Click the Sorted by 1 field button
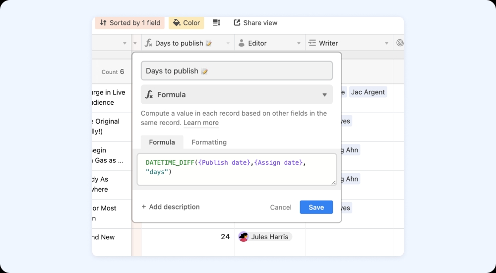The width and height of the screenshot is (496, 273). [x=130, y=23]
